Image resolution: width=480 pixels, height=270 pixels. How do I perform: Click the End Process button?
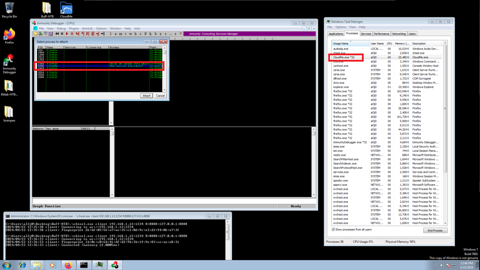coord(435,231)
